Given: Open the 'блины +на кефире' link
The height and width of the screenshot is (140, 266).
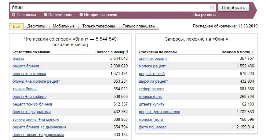Looking at the screenshot, I should (x=30, y=97).
